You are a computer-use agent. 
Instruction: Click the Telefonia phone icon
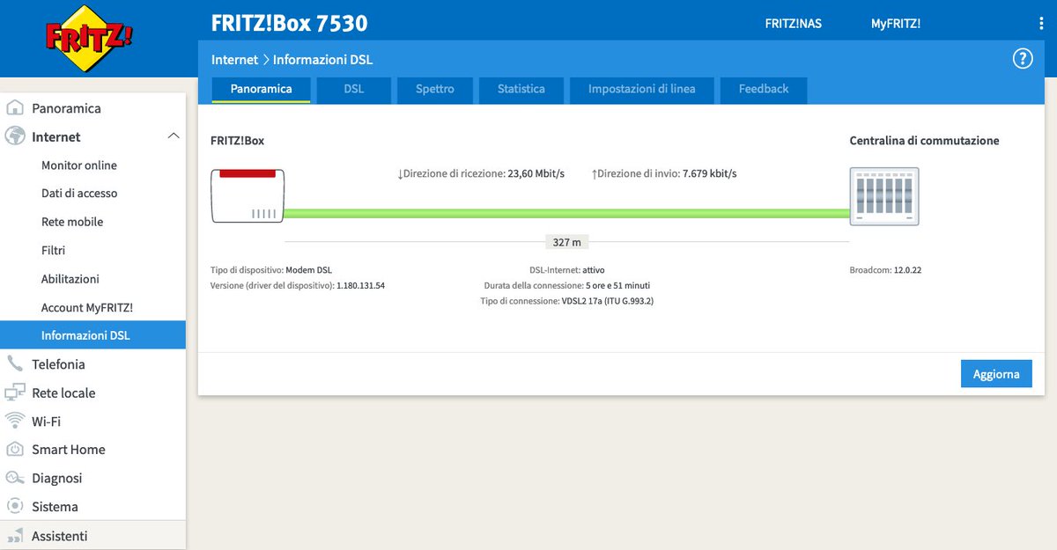pos(15,364)
